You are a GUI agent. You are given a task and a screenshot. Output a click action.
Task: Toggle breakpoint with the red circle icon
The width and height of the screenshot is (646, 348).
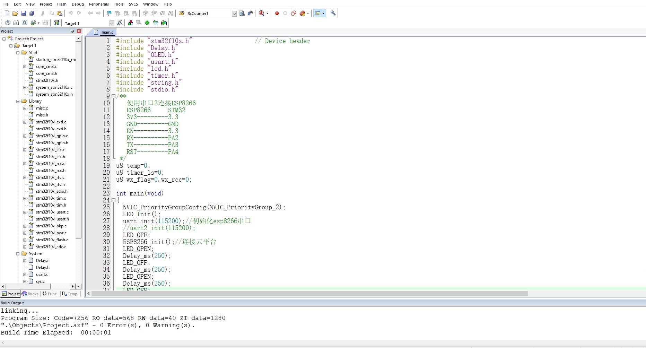click(277, 13)
